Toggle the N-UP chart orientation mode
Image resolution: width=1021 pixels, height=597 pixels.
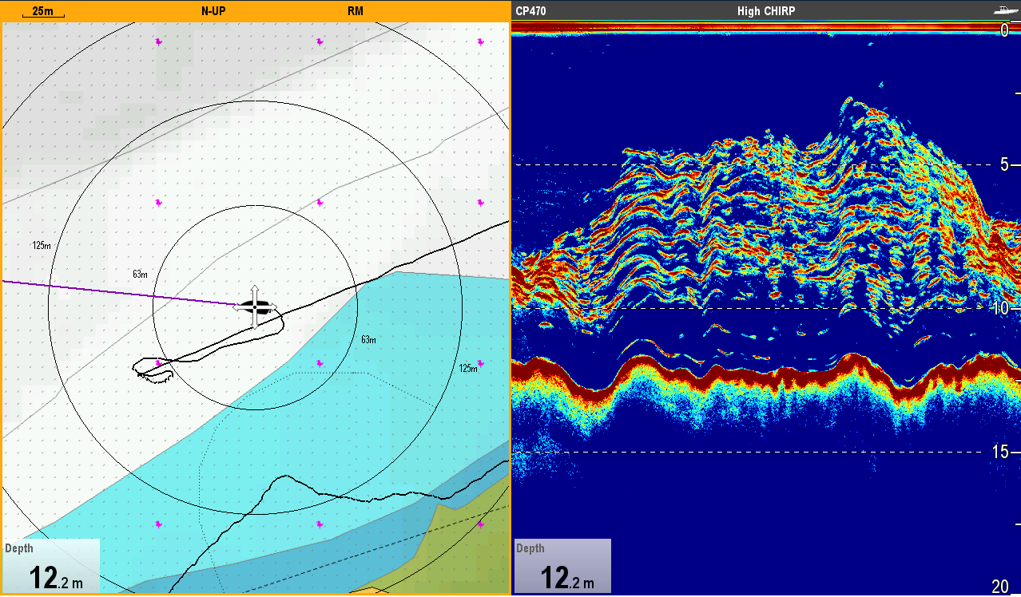coord(213,11)
